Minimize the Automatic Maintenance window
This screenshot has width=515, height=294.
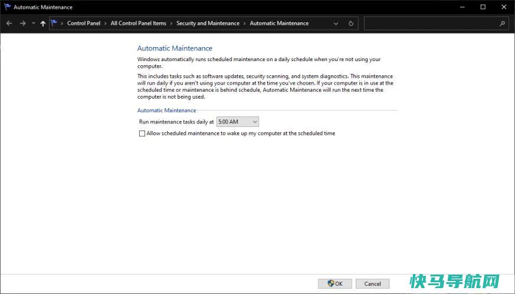tap(462, 7)
